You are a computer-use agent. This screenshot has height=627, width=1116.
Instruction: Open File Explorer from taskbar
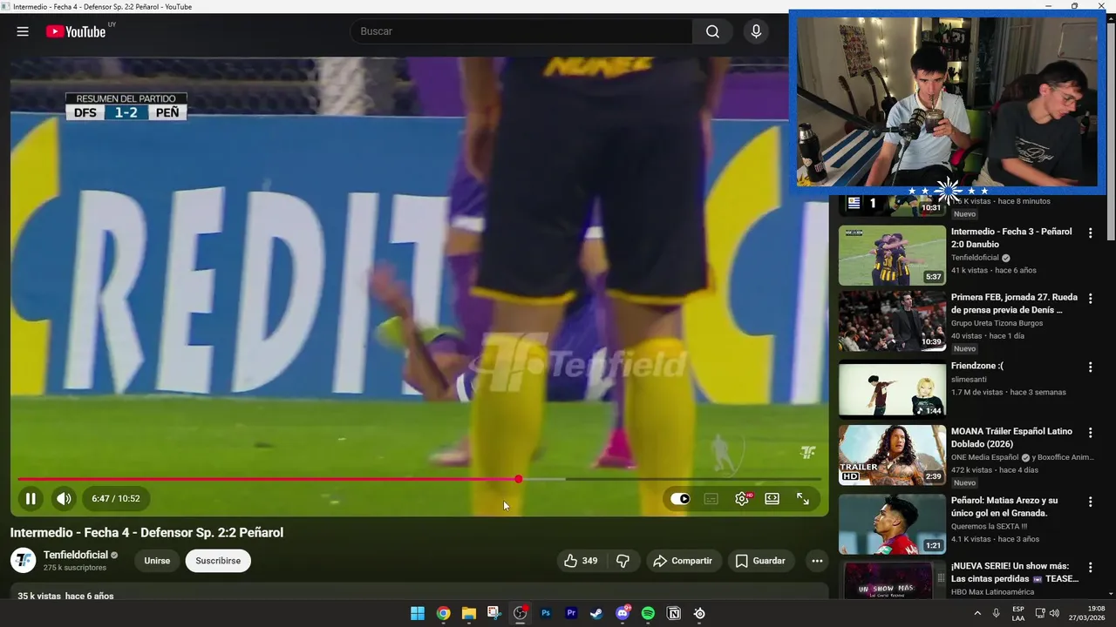point(468,613)
